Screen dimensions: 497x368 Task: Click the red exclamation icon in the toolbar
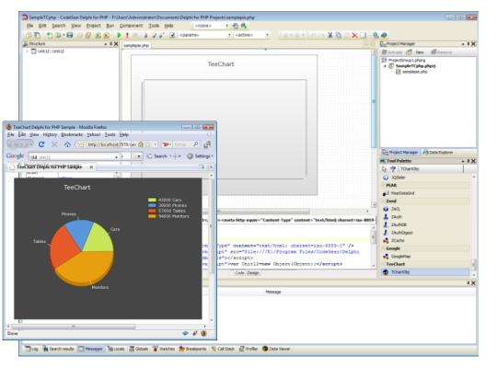pos(127,35)
